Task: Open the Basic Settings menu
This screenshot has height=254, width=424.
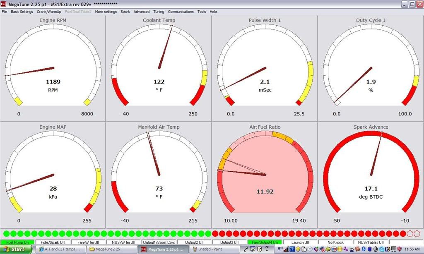Action: [x=22, y=12]
